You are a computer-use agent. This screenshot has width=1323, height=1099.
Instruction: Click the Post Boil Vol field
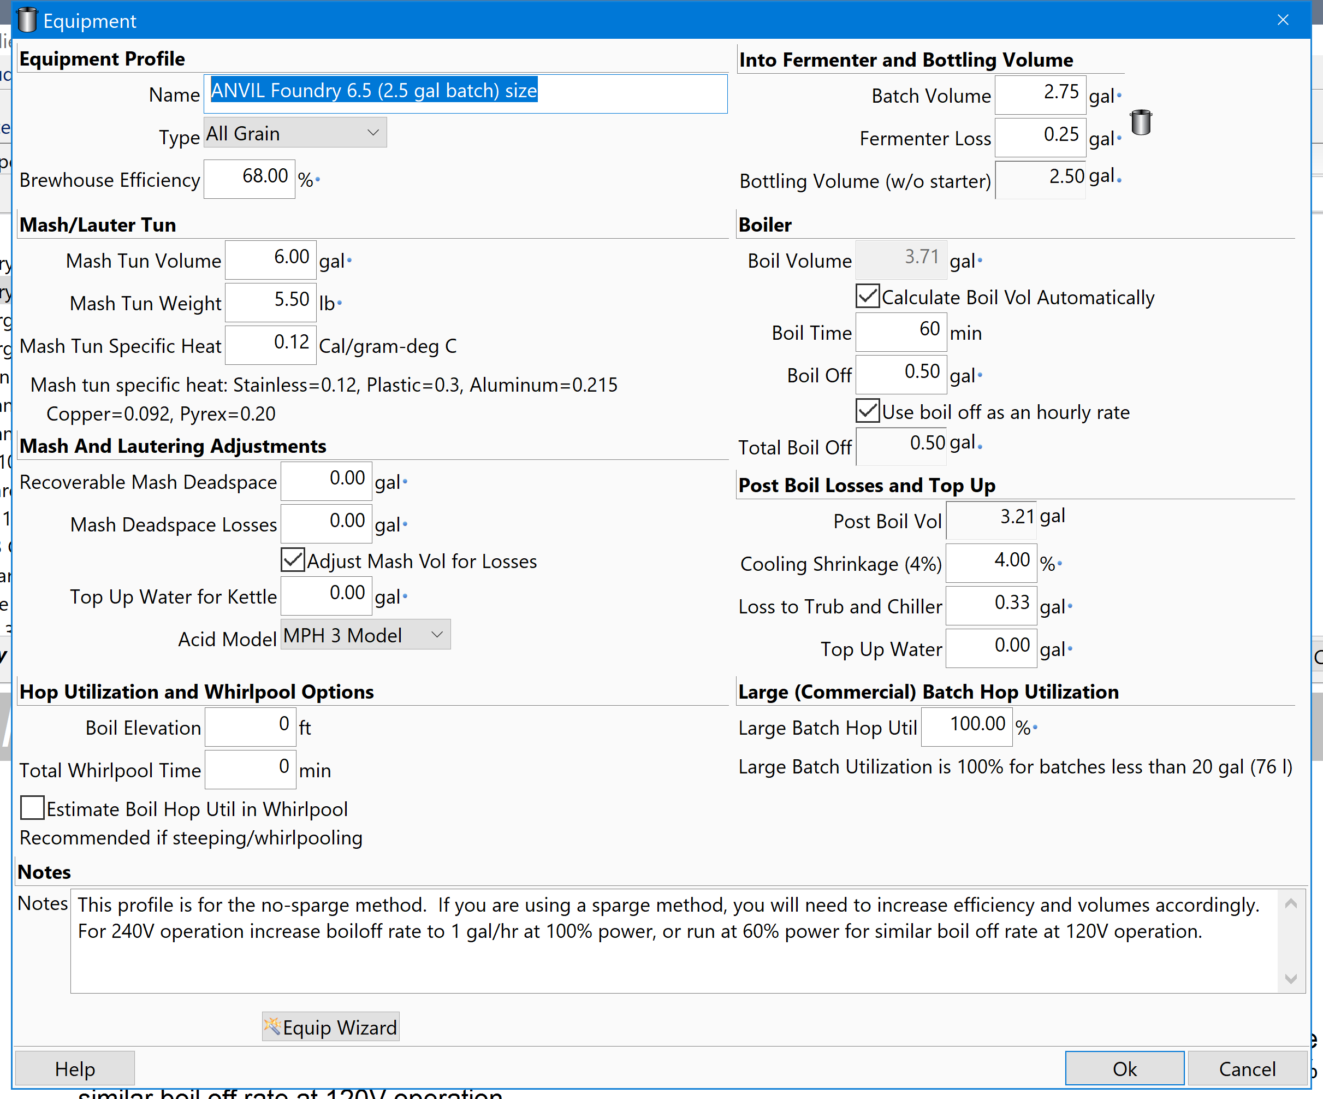[992, 521]
